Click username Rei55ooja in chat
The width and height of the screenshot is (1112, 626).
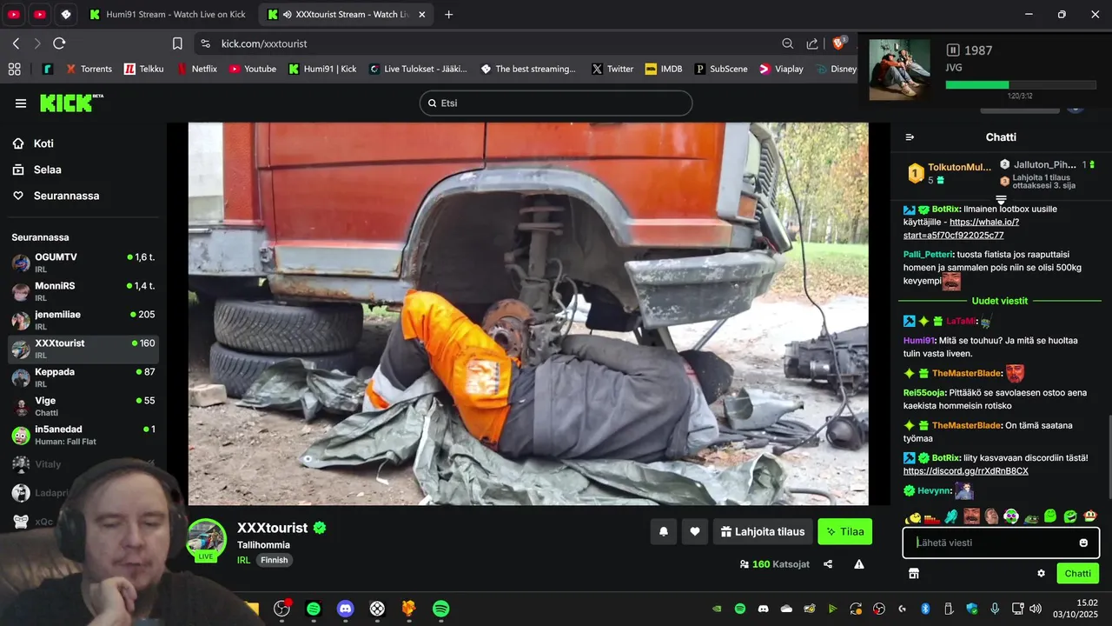coord(924,393)
